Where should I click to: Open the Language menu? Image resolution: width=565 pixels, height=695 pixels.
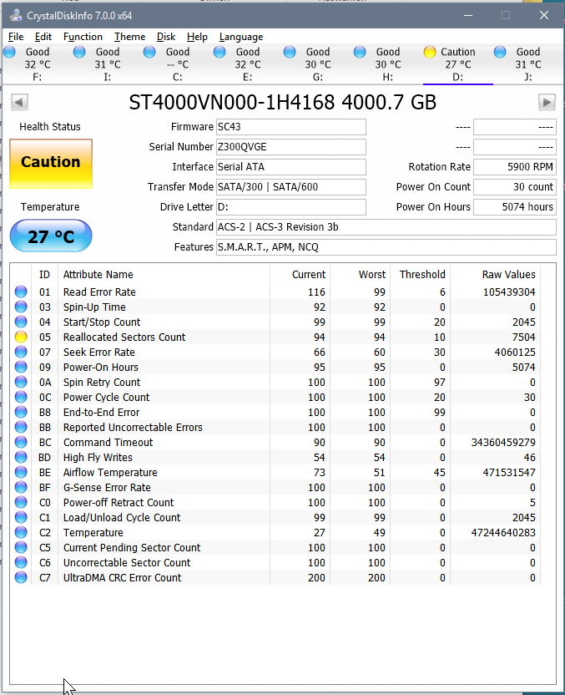tap(241, 37)
